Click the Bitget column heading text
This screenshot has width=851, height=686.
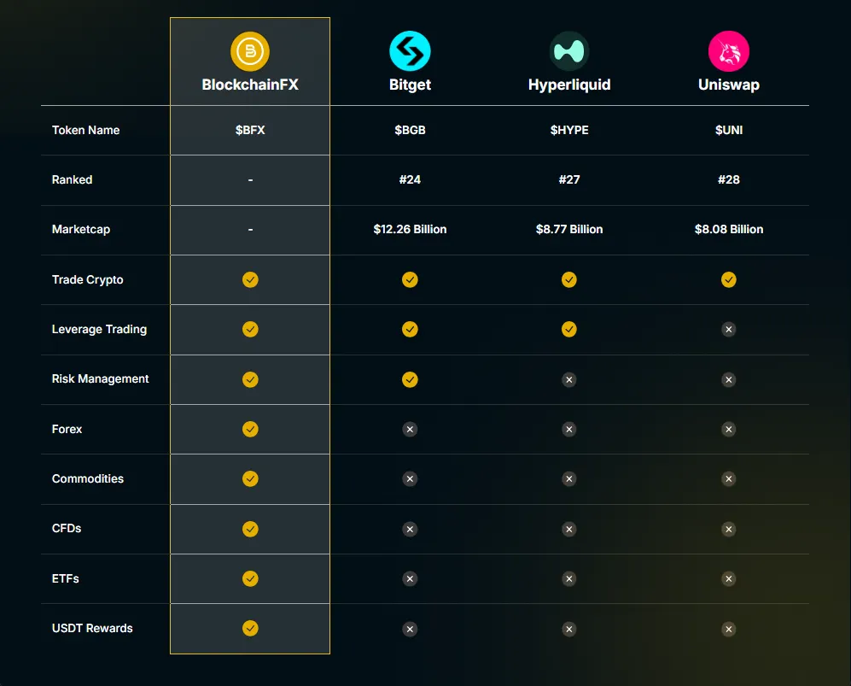click(410, 85)
